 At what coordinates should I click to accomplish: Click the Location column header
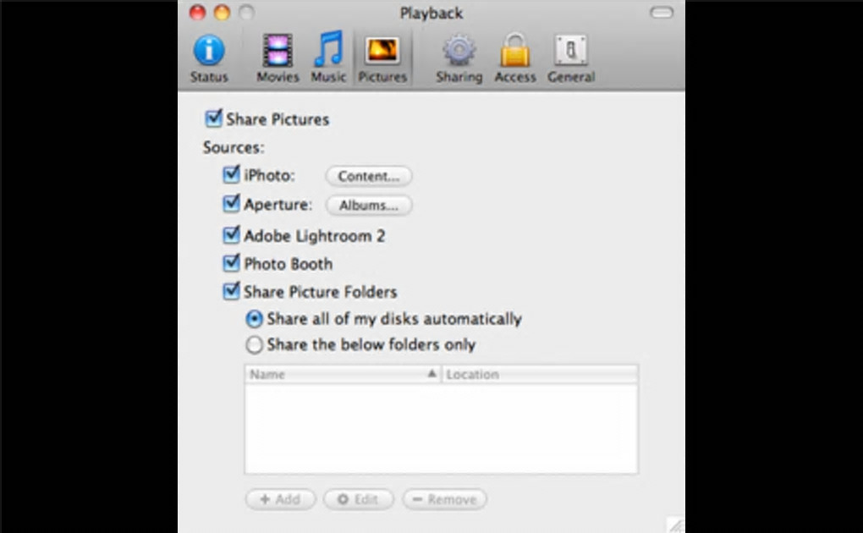tap(540, 375)
